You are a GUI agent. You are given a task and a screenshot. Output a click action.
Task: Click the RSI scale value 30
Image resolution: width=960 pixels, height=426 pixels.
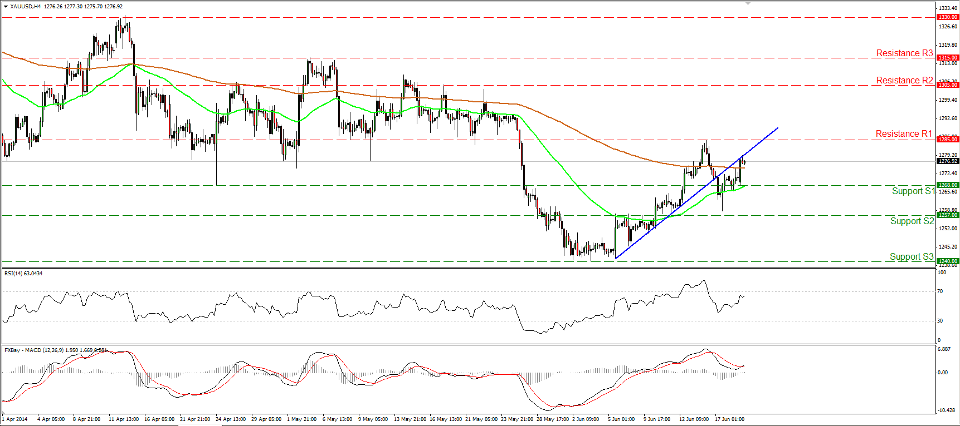(x=940, y=321)
